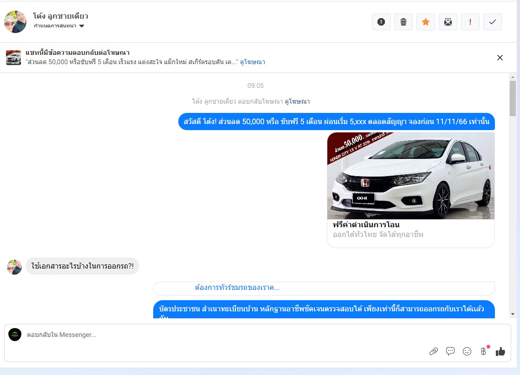Open the กำหนดการสนทนา dropdown
Viewport: 520px width, 375px height.
click(x=59, y=26)
